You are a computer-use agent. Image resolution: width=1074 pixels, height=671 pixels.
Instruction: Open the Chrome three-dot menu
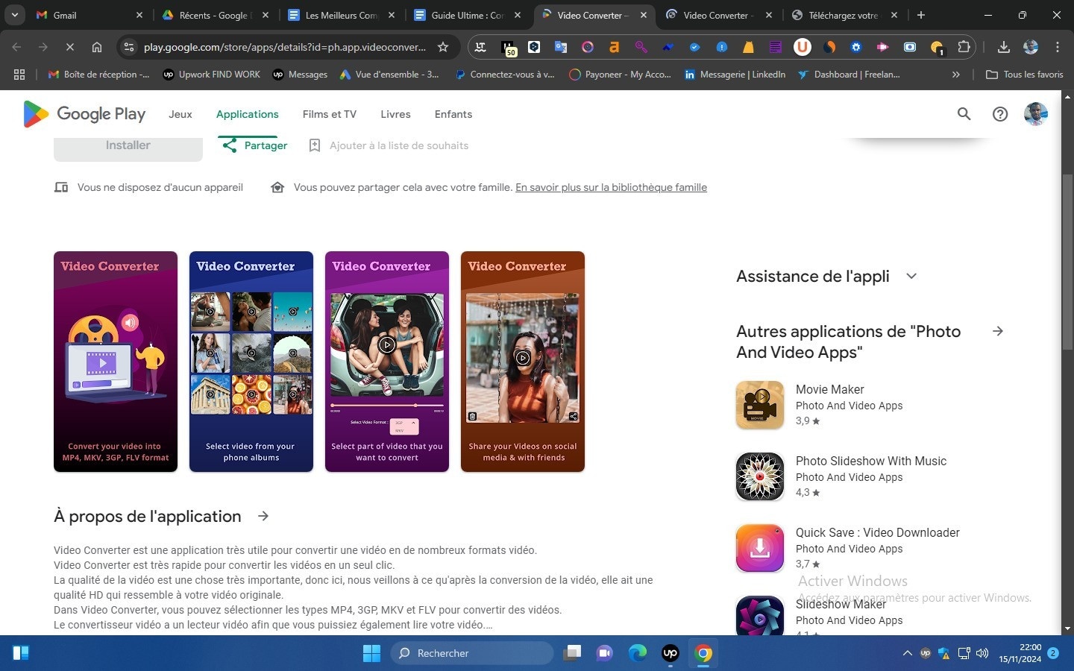pyautogui.click(x=1058, y=47)
